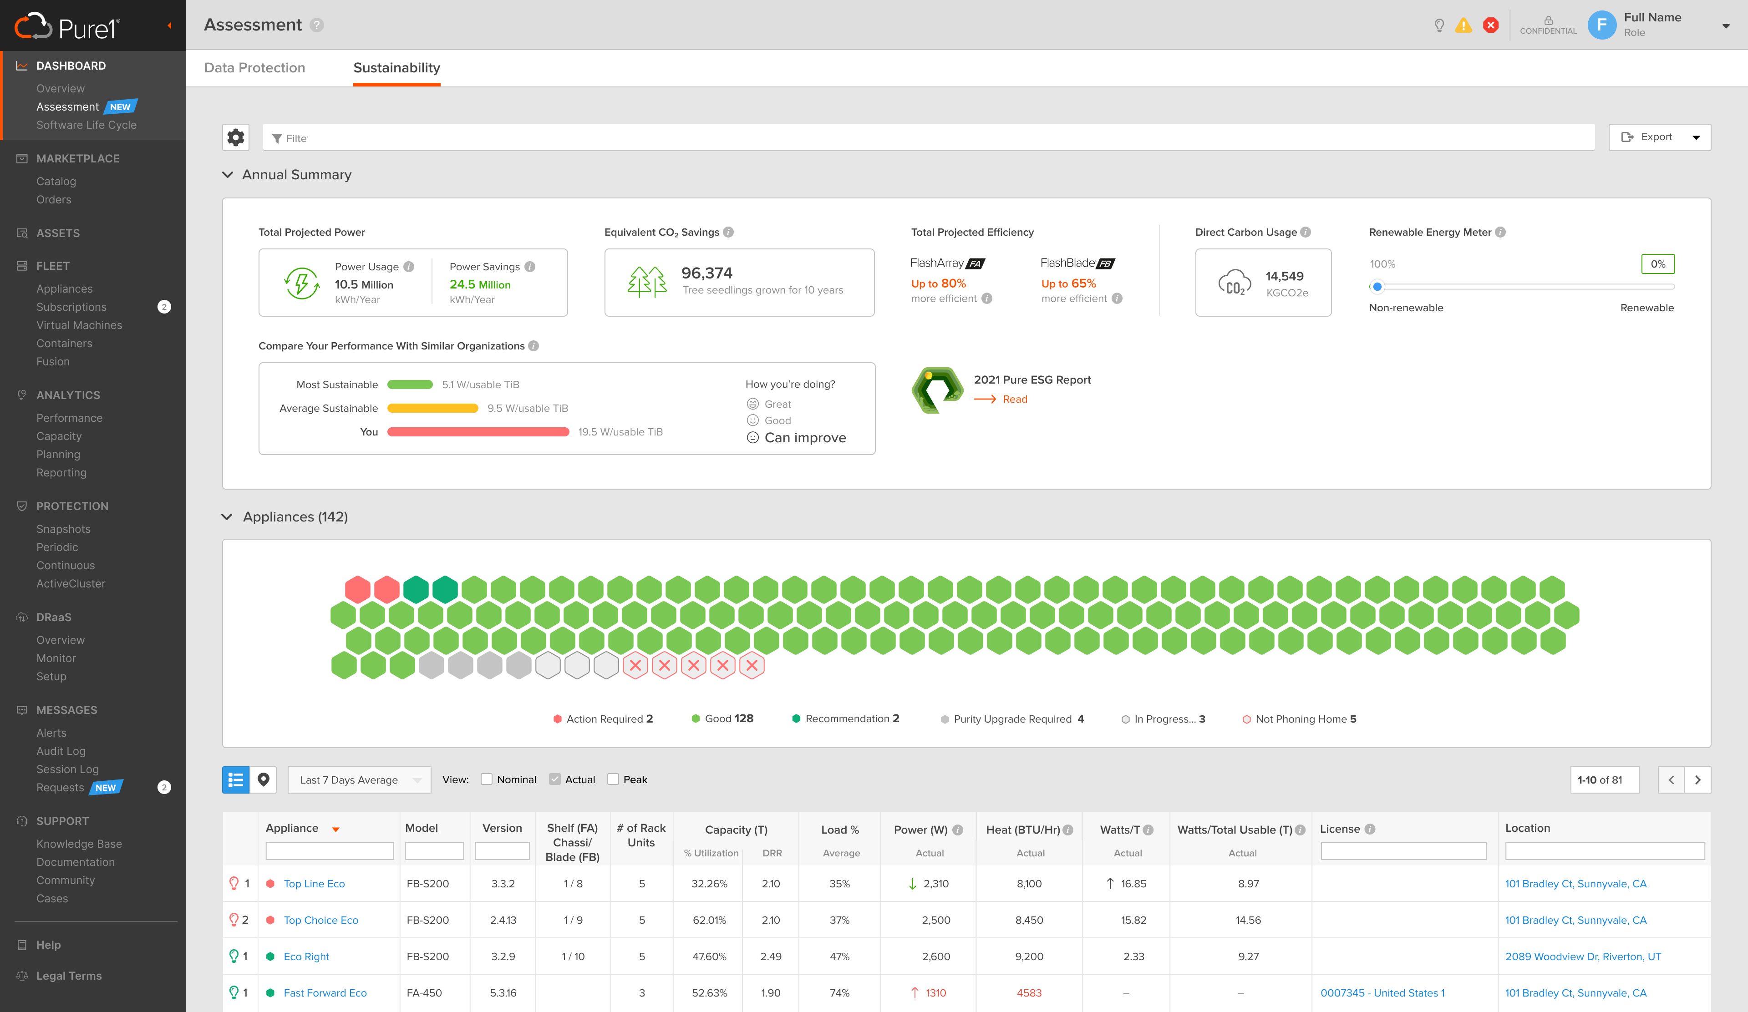Click the Direct Carbon Usage info icon
The height and width of the screenshot is (1012, 1748).
[1306, 232]
